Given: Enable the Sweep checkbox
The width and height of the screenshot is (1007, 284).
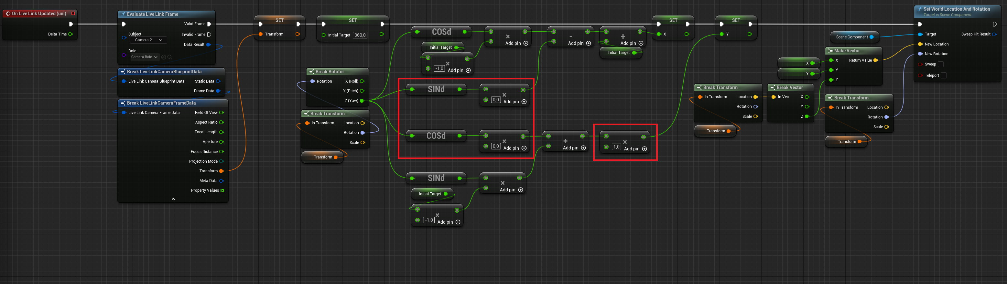Looking at the screenshot, I should pos(940,64).
